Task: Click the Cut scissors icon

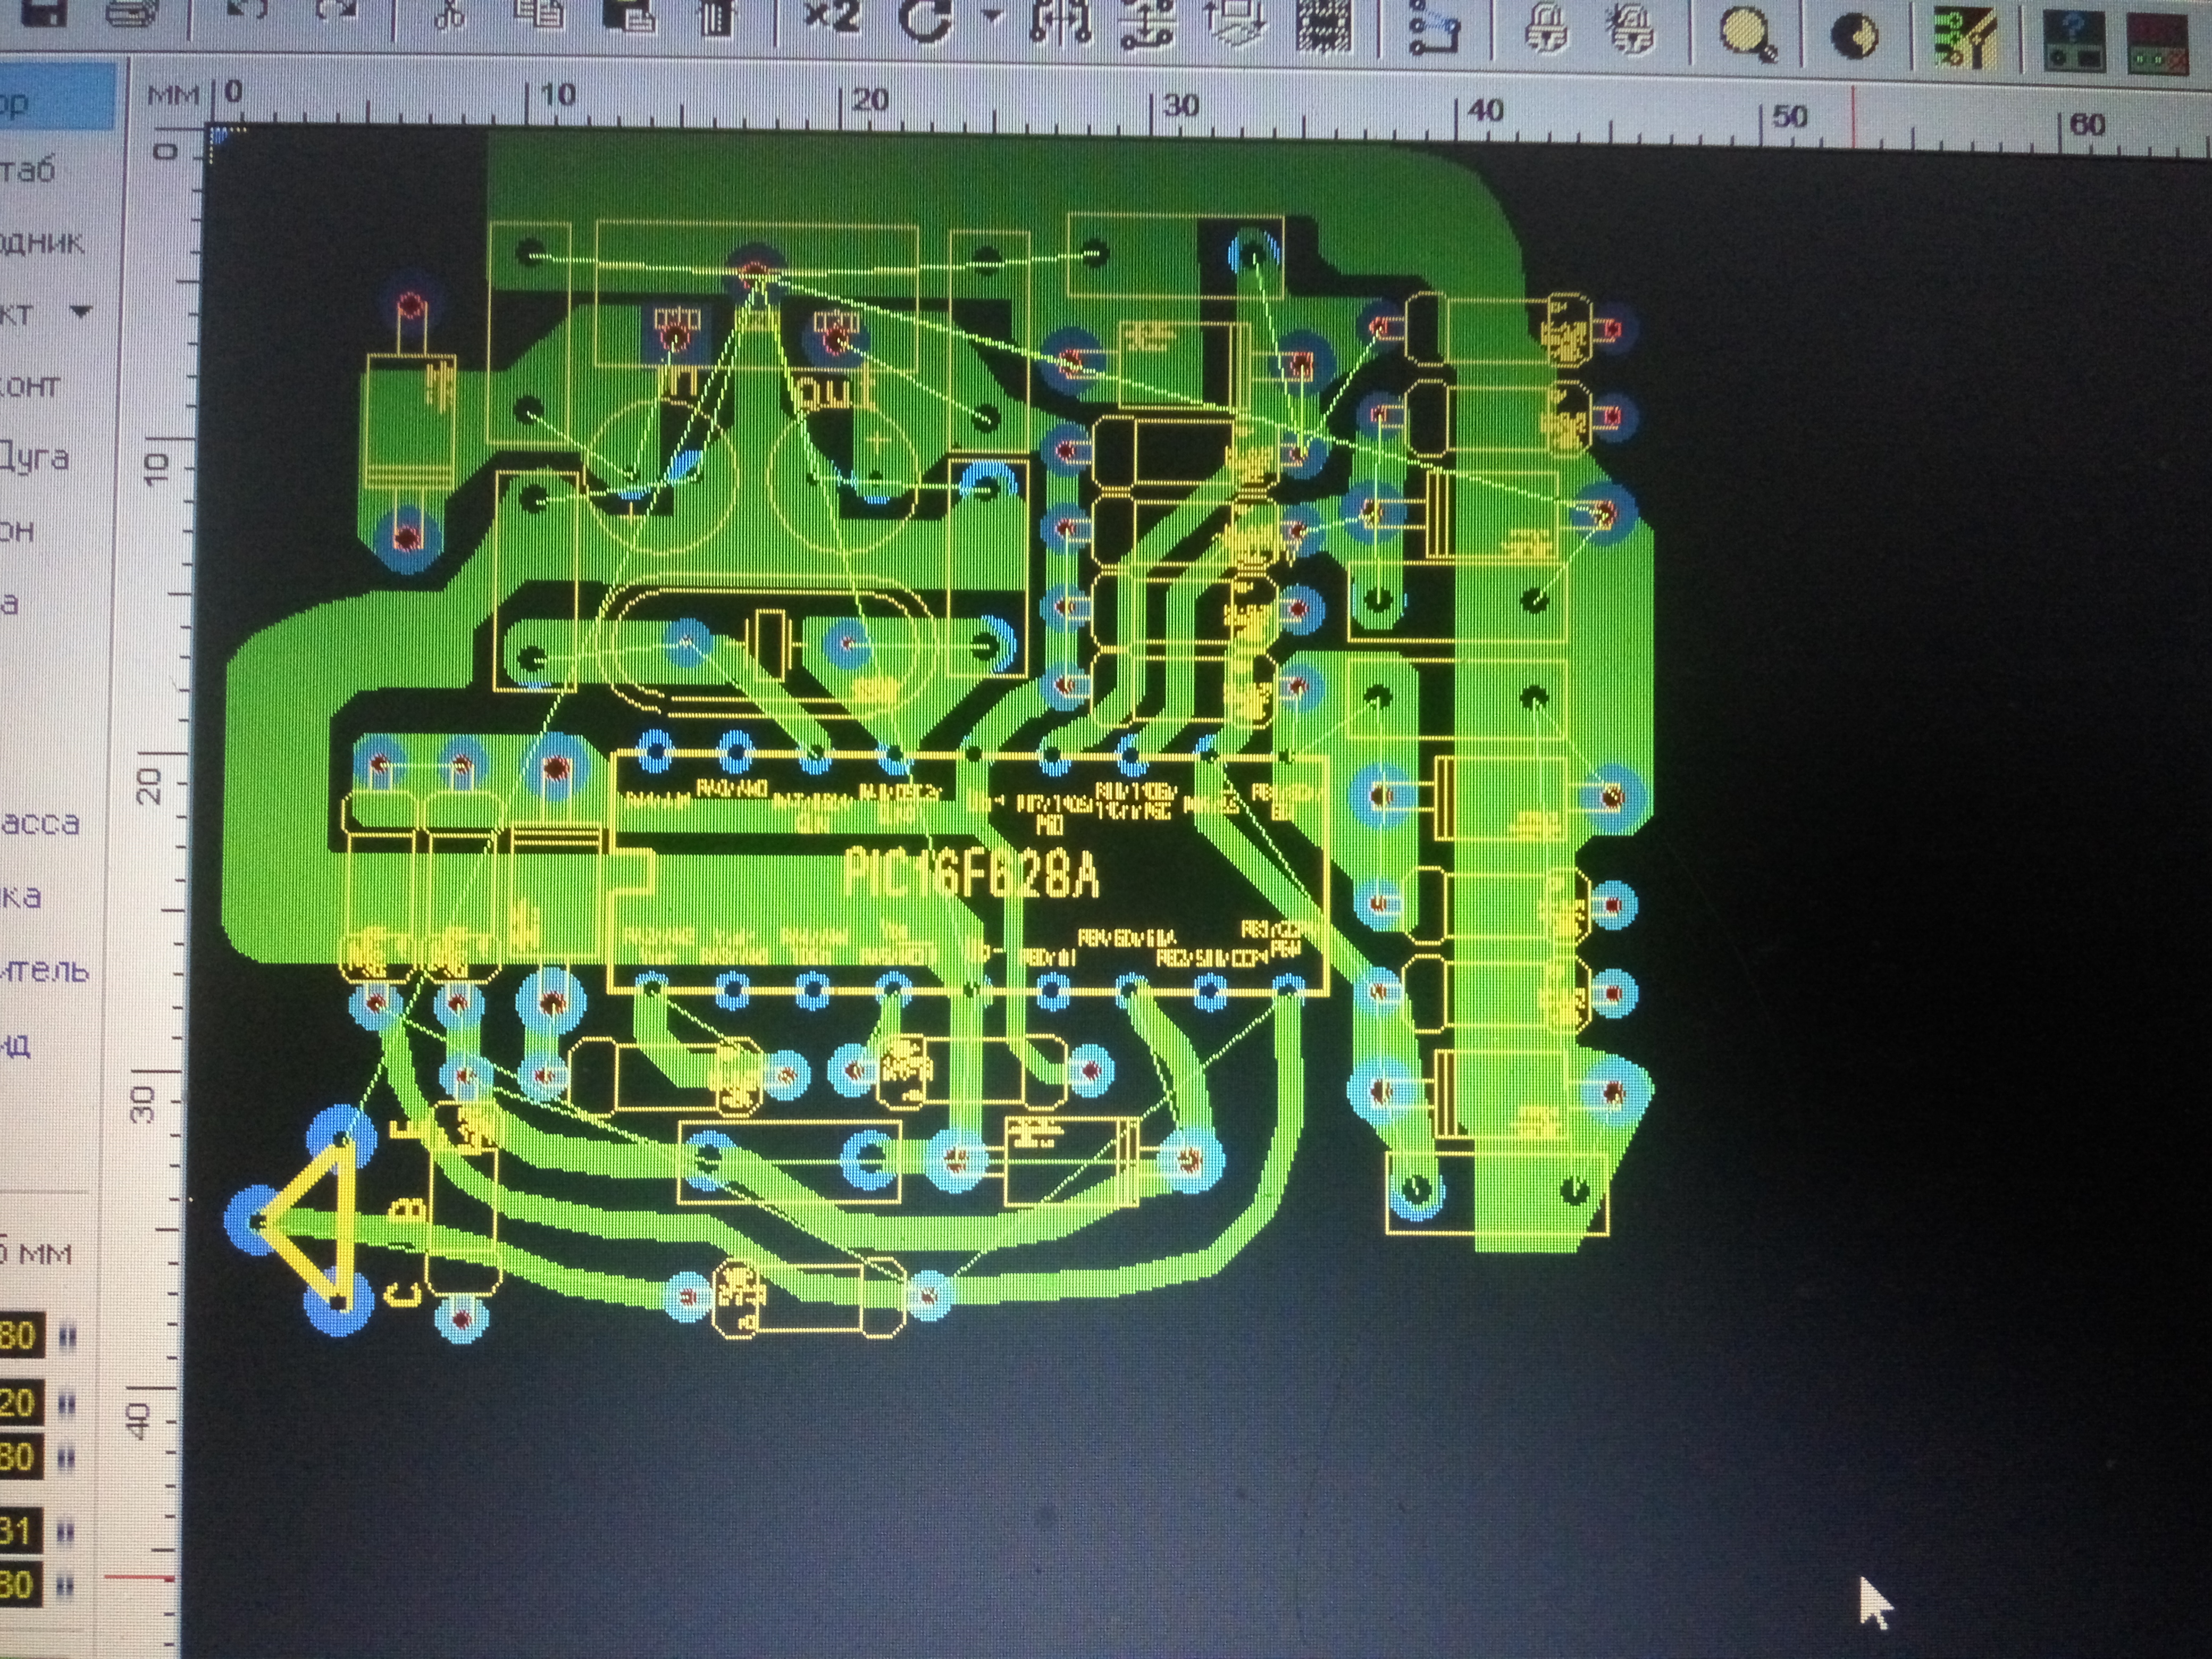Action: pyautogui.click(x=449, y=16)
